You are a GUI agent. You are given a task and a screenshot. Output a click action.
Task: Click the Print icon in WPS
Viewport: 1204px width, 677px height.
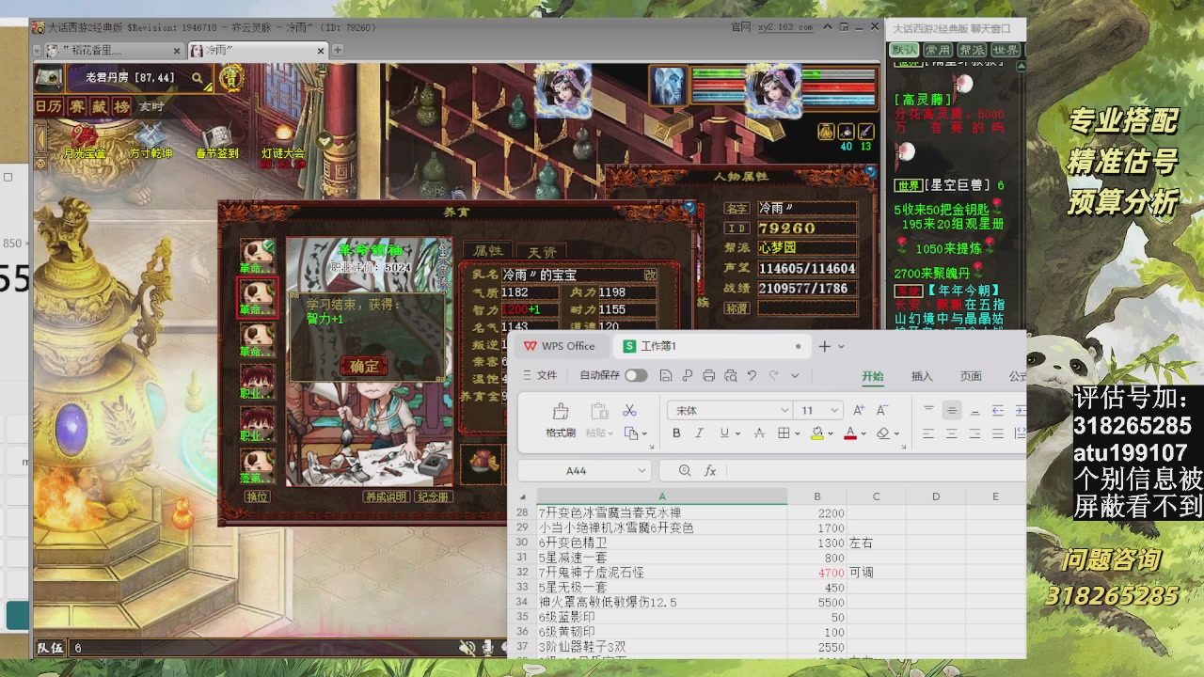(709, 375)
